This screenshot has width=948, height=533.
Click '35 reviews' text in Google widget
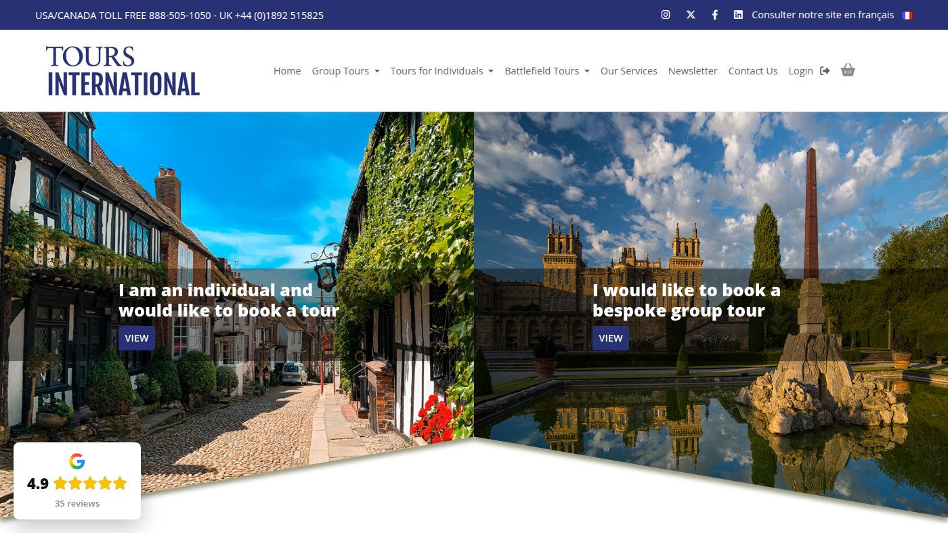click(77, 503)
